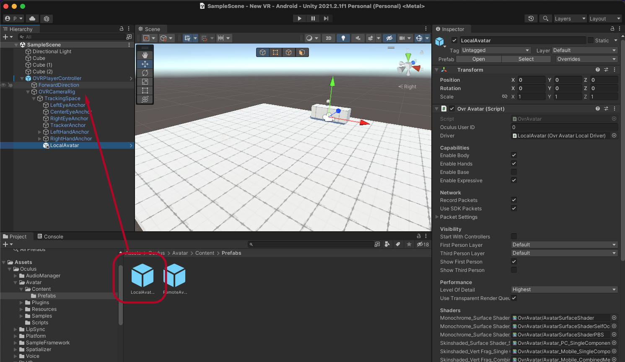The image size is (625, 362).
Task: Toggle scene visibility eye-slash icon
Action: [x=389, y=38]
